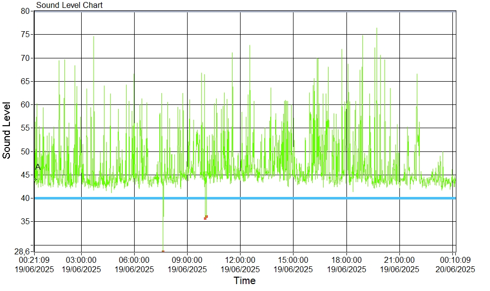Select the 60 tick on the Y axis
Screen dimensions: 490x291
[x=25, y=104]
